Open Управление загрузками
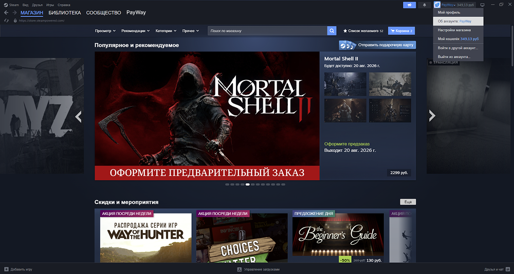 [259, 269]
